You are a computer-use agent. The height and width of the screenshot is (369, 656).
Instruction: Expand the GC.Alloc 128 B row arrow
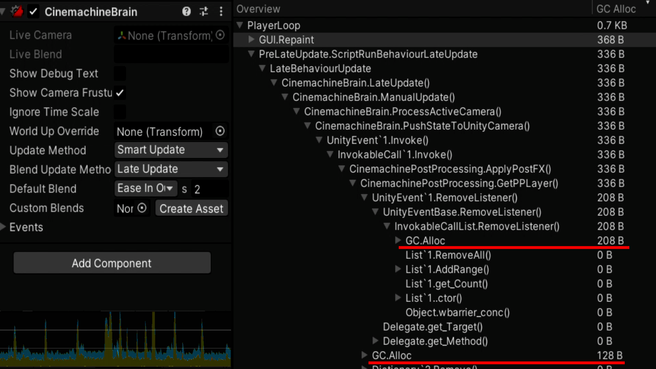(x=364, y=355)
